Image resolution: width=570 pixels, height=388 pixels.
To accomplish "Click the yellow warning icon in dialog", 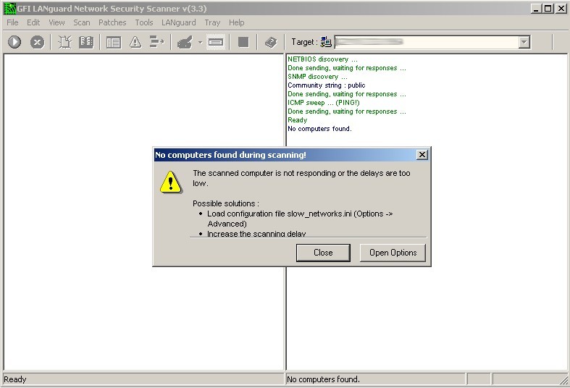I will click(170, 182).
